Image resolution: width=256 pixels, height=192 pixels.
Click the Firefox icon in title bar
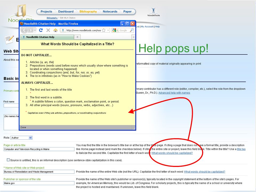pos(22,23)
